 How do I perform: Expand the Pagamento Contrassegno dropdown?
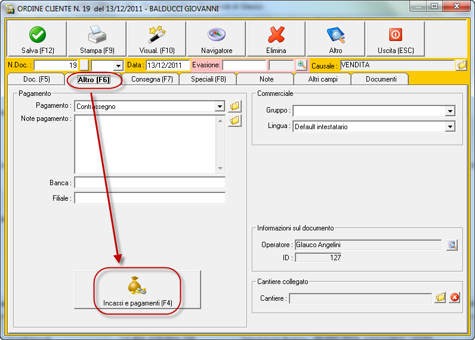tap(220, 107)
